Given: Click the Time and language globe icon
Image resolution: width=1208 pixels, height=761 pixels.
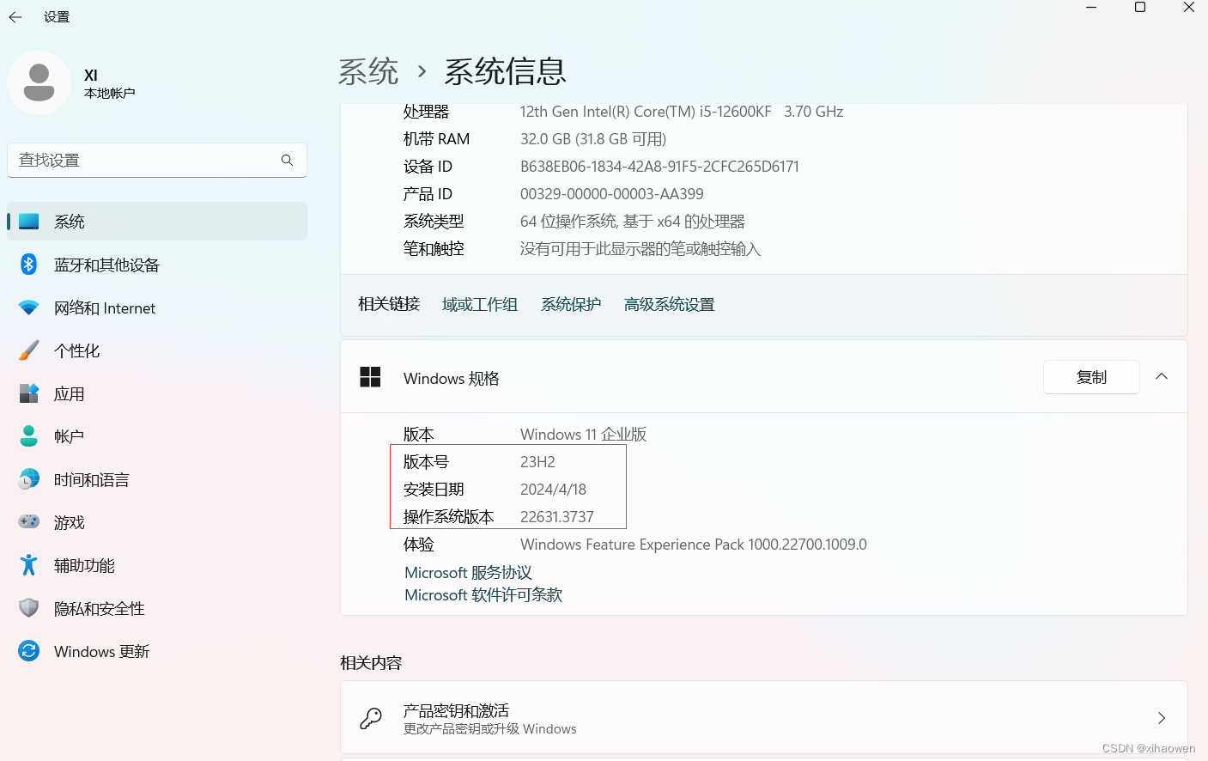Looking at the screenshot, I should coord(29,479).
